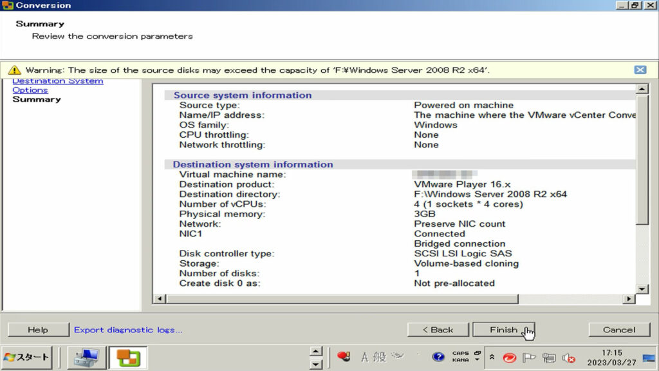
Task: Click summary pane scroll down arrow
Action: coord(642,289)
